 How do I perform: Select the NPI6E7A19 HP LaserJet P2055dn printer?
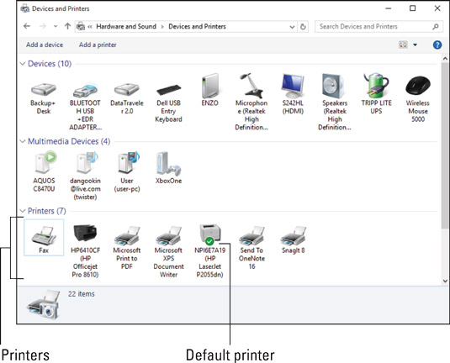click(x=209, y=234)
